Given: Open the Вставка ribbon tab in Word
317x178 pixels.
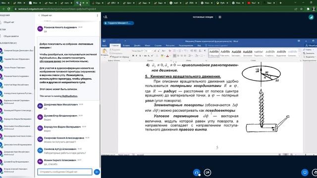Looking at the screenshot, I should tap(127, 45).
